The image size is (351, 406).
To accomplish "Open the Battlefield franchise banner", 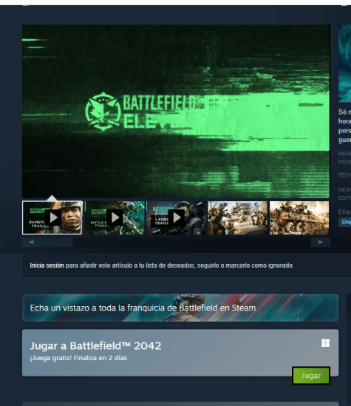I will [x=180, y=308].
